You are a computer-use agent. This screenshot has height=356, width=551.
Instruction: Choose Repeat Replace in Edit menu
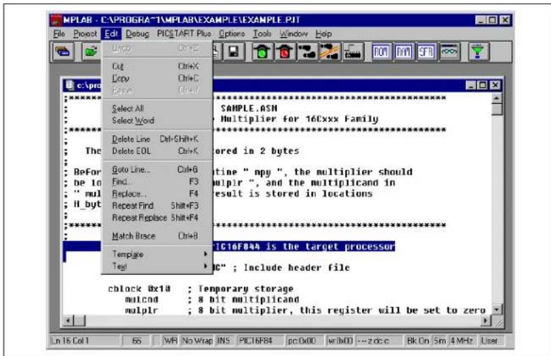coord(156,217)
